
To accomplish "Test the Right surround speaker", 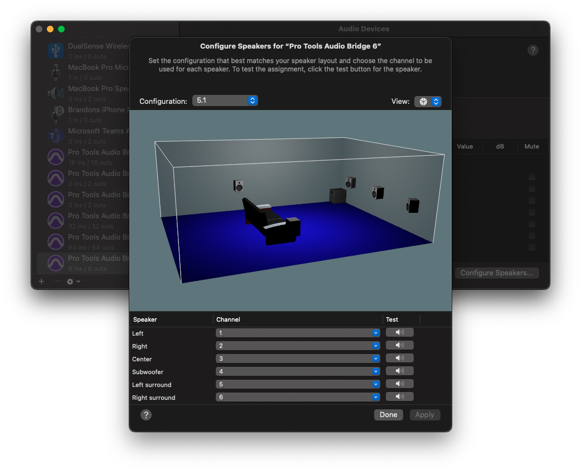I will (x=399, y=396).
